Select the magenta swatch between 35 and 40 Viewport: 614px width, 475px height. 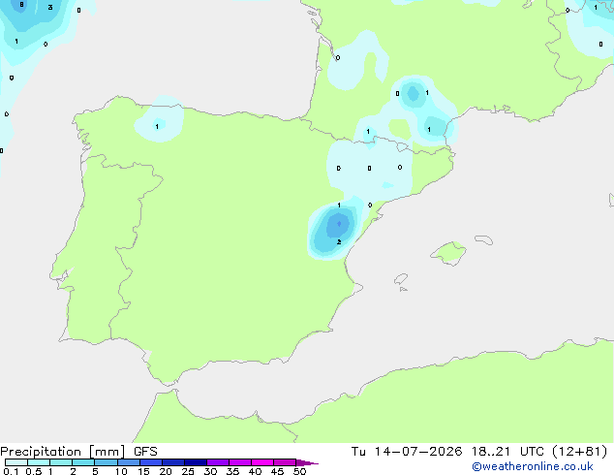(240, 462)
